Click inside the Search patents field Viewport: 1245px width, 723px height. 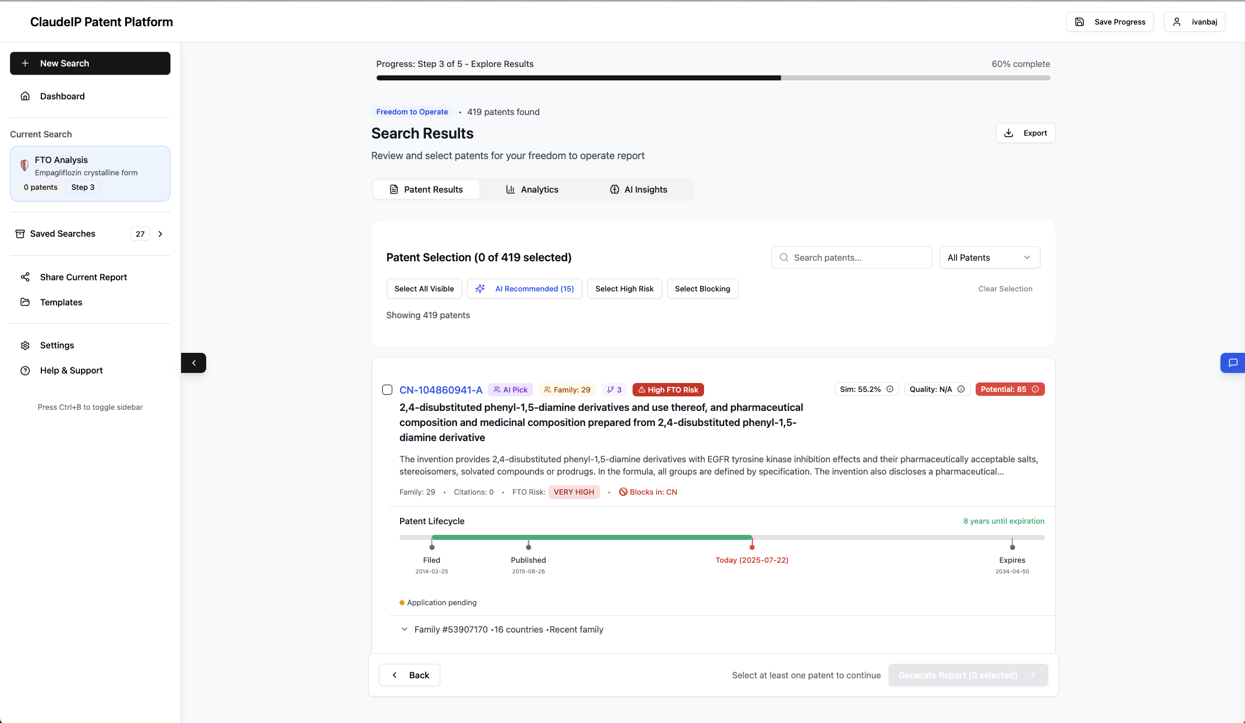(850, 257)
